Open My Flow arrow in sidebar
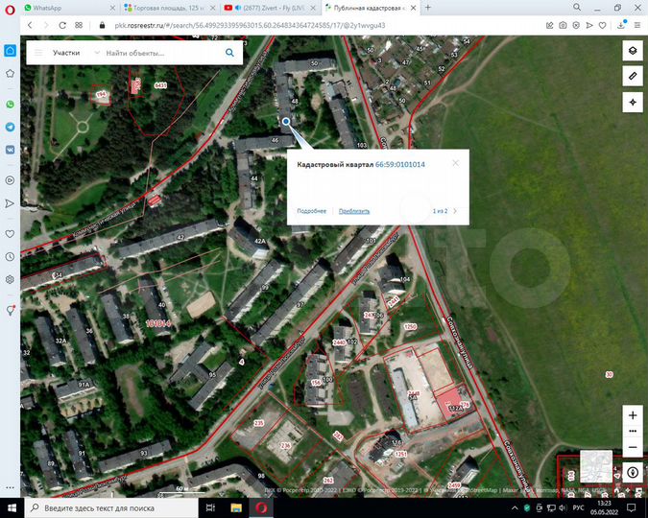This screenshot has height=518, width=648. (10, 203)
